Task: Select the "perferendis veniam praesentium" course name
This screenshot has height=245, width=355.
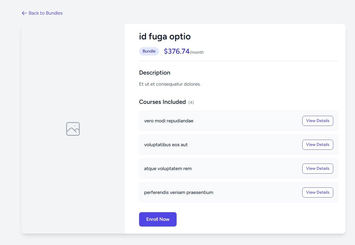Action: click(x=178, y=192)
